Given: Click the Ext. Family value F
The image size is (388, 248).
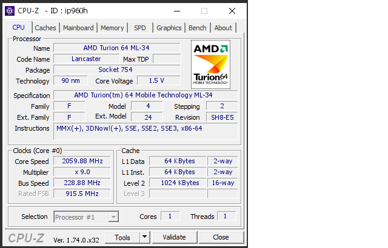Looking at the screenshot, I should coord(69,117).
